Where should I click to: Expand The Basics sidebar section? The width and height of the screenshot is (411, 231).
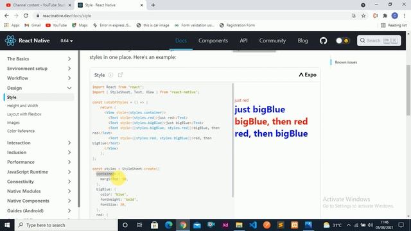click(39, 59)
